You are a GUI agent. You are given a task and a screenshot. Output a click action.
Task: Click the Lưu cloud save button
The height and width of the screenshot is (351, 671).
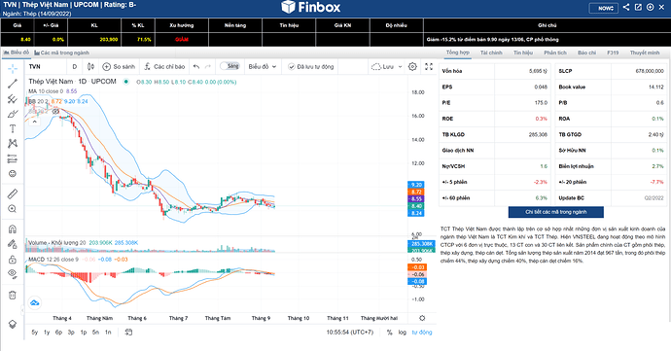[x=382, y=67]
